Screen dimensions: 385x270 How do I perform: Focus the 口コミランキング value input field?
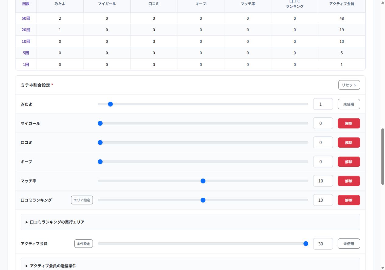[x=323, y=200]
